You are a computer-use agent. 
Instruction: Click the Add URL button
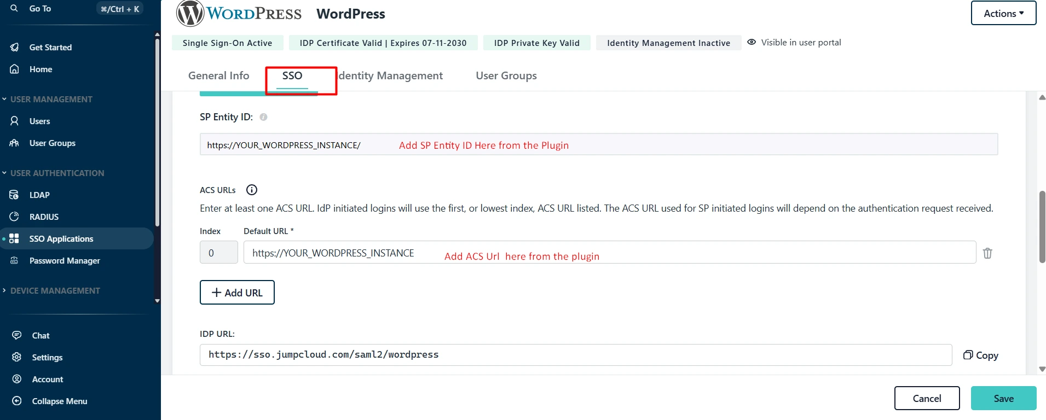pos(237,293)
